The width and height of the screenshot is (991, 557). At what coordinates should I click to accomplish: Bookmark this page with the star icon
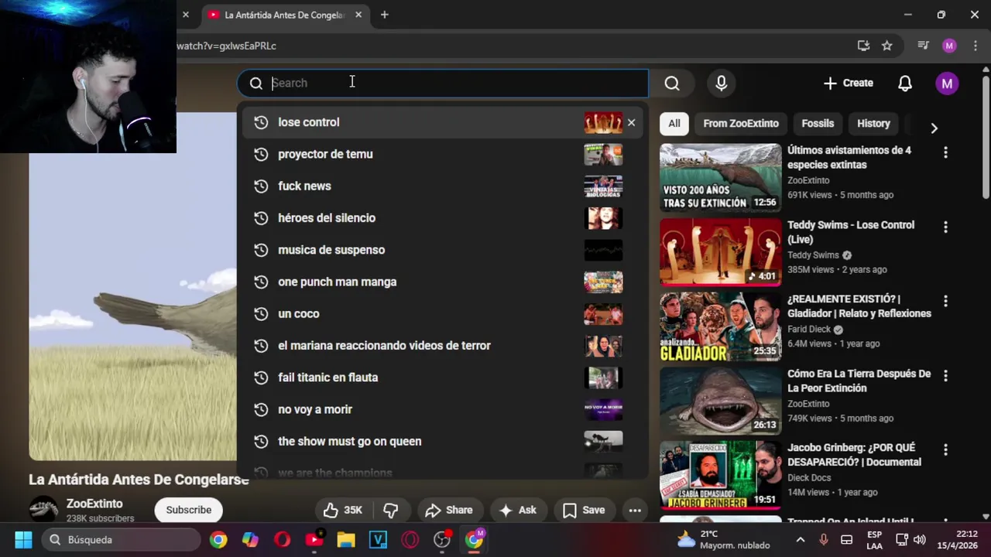click(887, 46)
